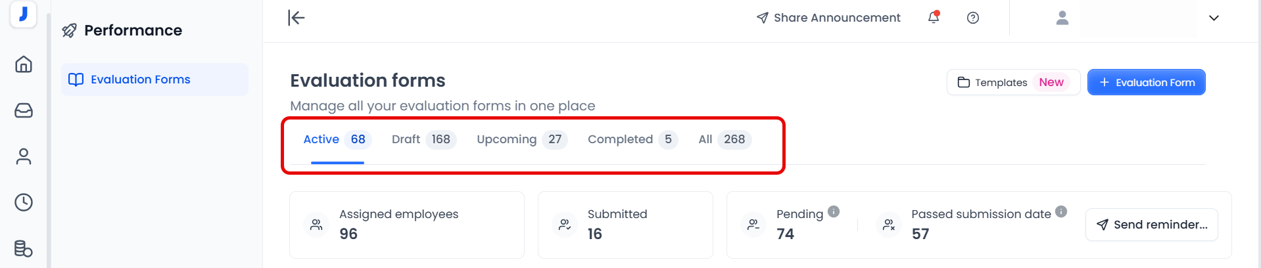The image size is (1261, 268).
Task: Click the coins database sidebar icon
Action: coord(24,248)
